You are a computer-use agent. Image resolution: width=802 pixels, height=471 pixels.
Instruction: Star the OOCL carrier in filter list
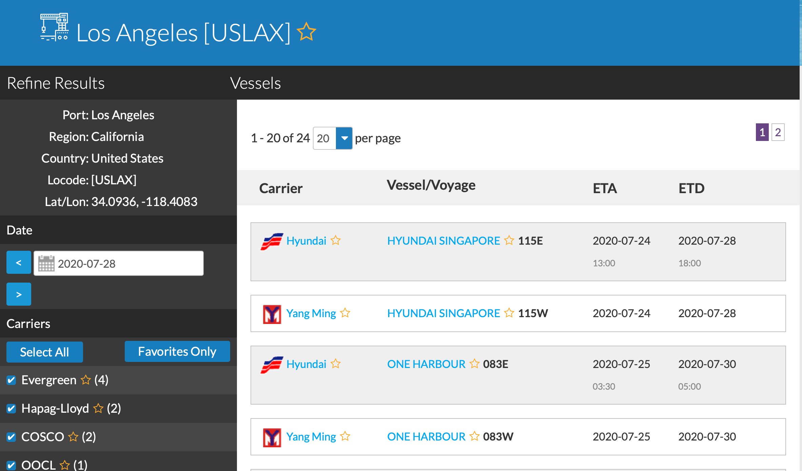[x=64, y=465]
